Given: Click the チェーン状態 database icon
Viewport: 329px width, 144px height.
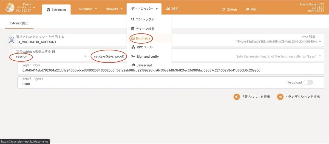Looking at the screenshot, I should 133,29.
